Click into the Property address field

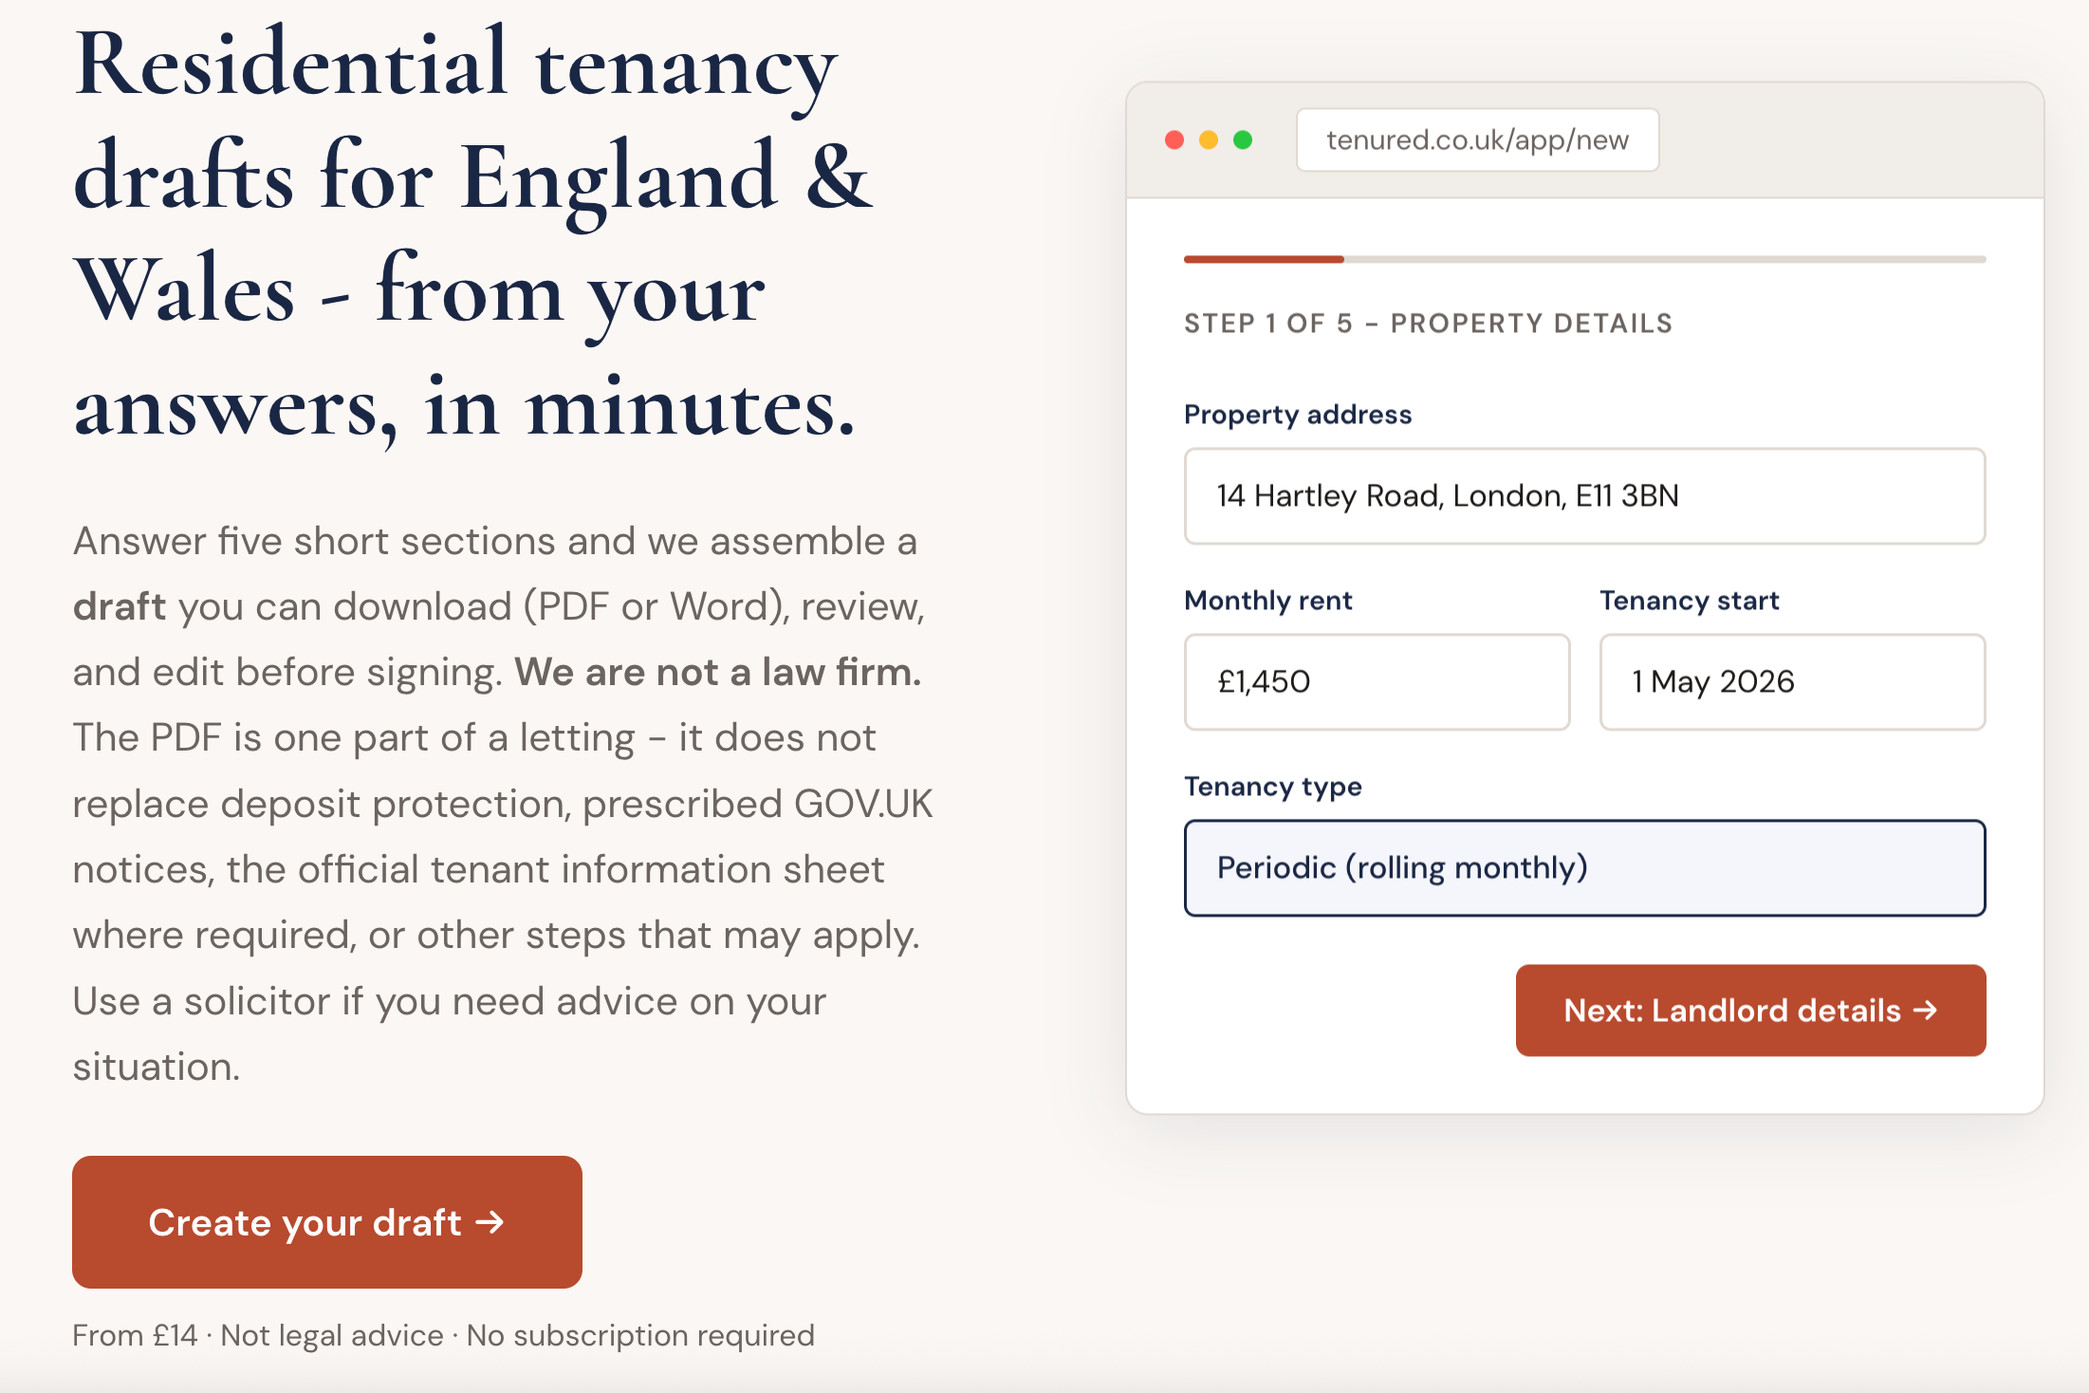pyautogui.click(x=1584, y=496)
